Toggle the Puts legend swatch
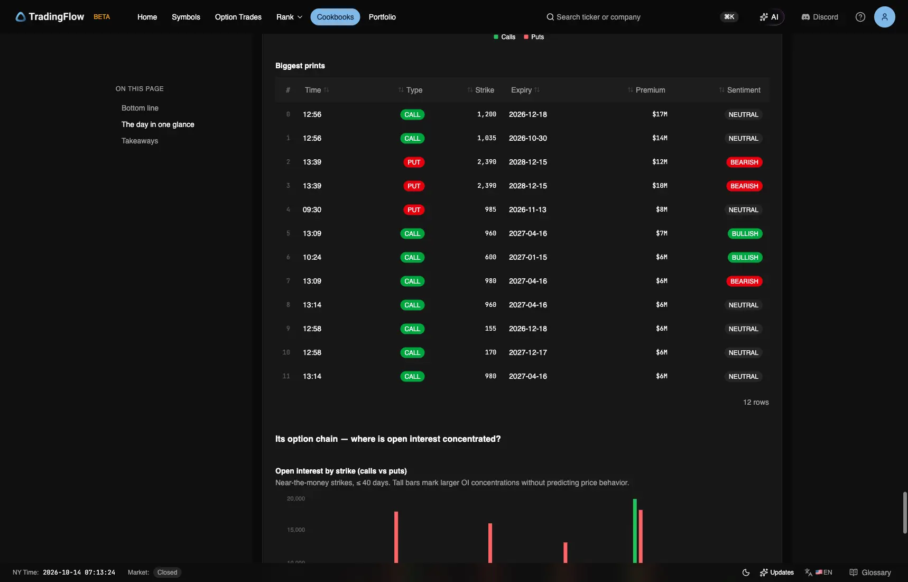Image resolution: width=908 pixels, height=582 pixels. pyautogui.click(x=526, y=37)
